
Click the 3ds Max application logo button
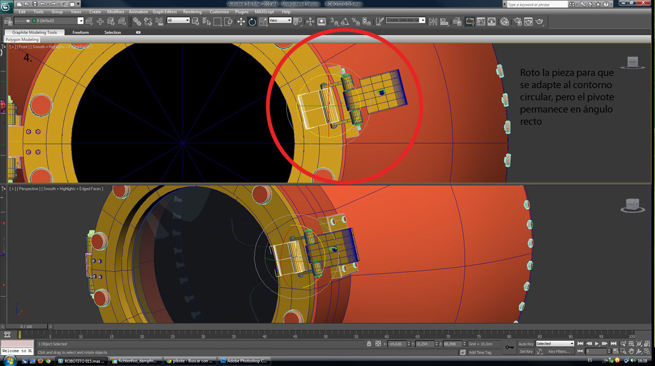point(6,7)
